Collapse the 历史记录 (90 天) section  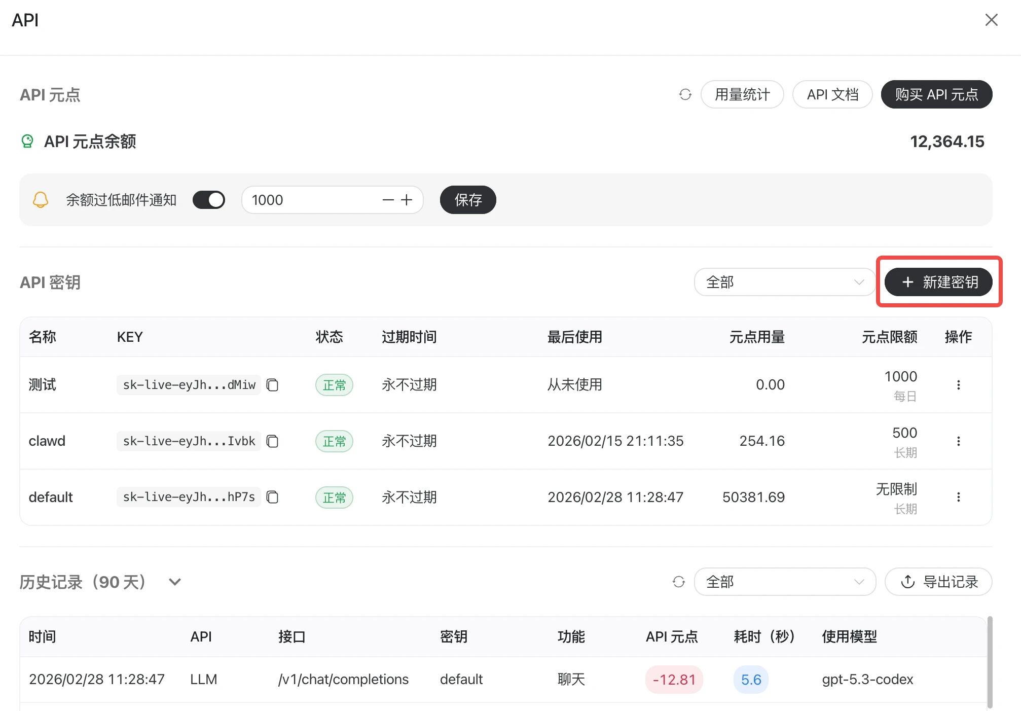[175, 582]
